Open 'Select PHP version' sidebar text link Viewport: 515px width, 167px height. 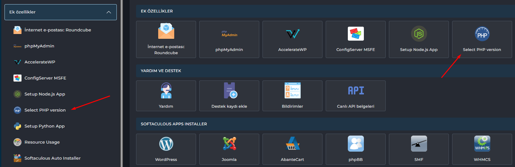(x=45, y=110)
